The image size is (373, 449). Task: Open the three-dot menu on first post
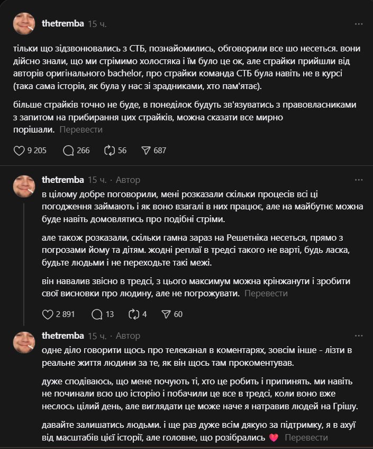359,24
